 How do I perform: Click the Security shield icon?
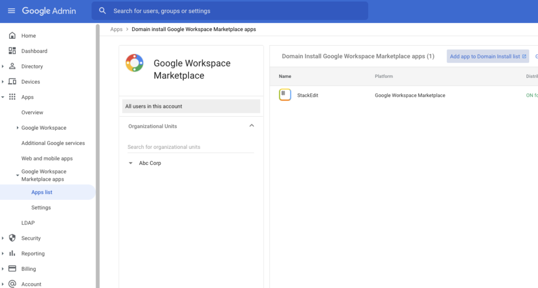click(13, 238)
